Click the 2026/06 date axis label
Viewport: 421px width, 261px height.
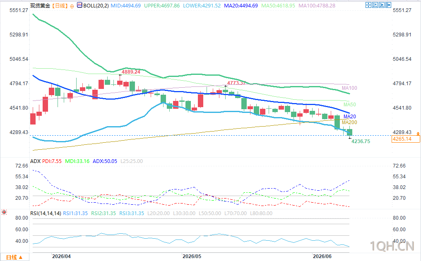pyautogui.click(x=322, y=256)
